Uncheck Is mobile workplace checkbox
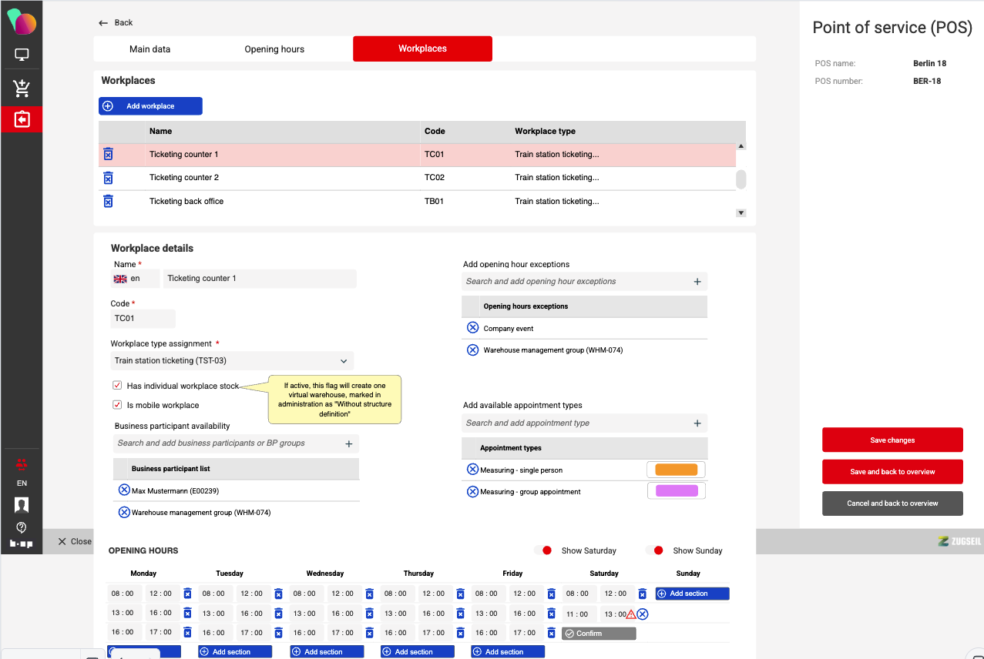Viewport: 984px width, 659px height. click(117, 405)
